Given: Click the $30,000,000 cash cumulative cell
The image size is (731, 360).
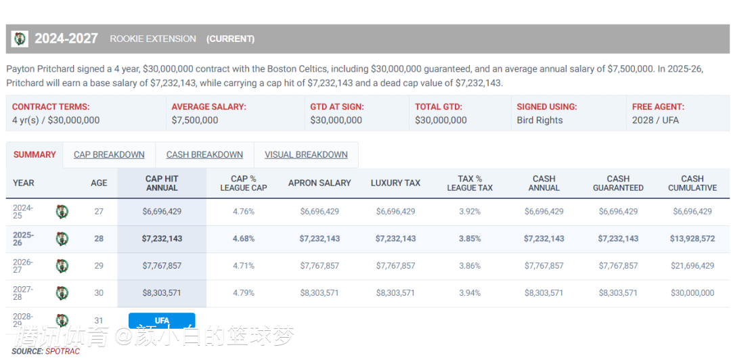Looking at the screenshot, I should coord(692,293).
